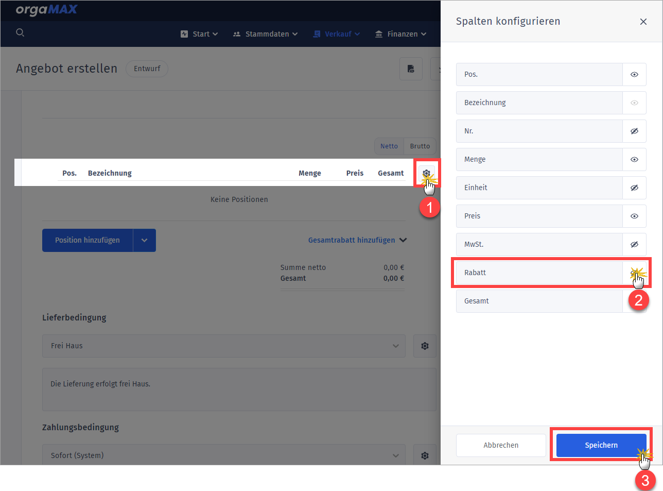Click the delivery text field 'Die Lieferung erfolgt frei Haus.'
The image size is (663, 491).
click(239, 389)
